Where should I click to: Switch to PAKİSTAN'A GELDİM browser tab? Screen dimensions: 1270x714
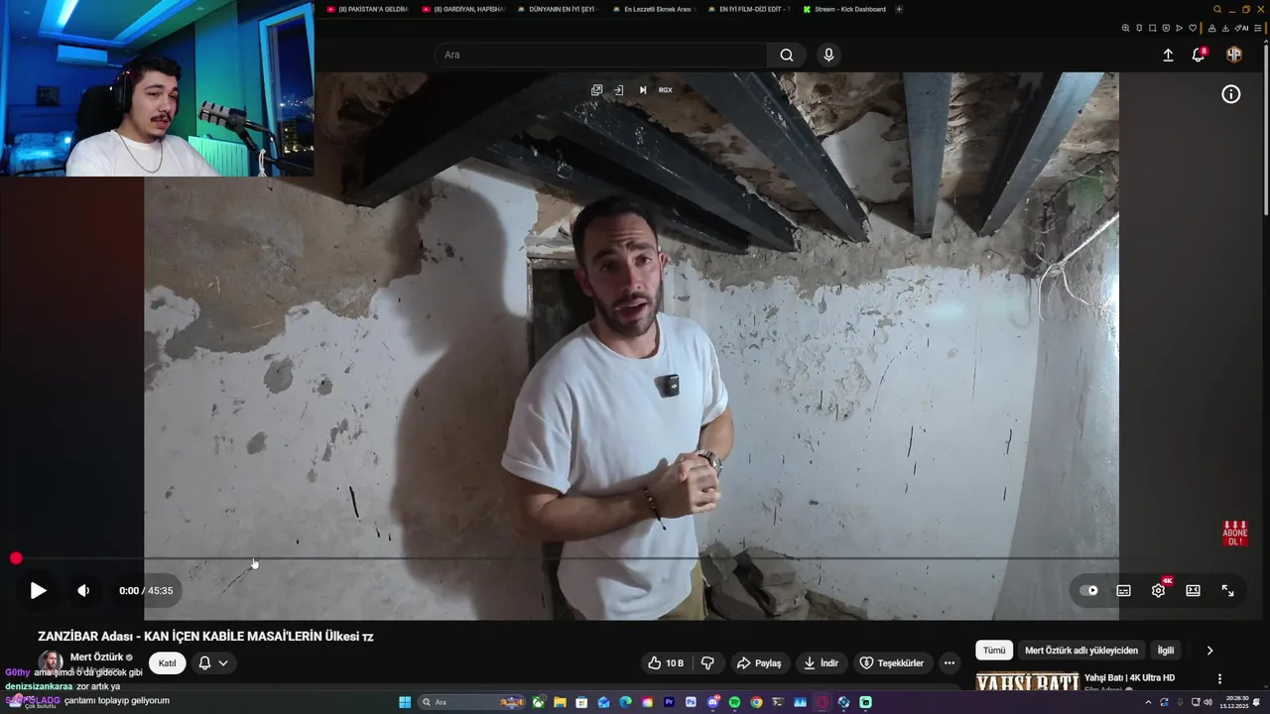[367, 9]
